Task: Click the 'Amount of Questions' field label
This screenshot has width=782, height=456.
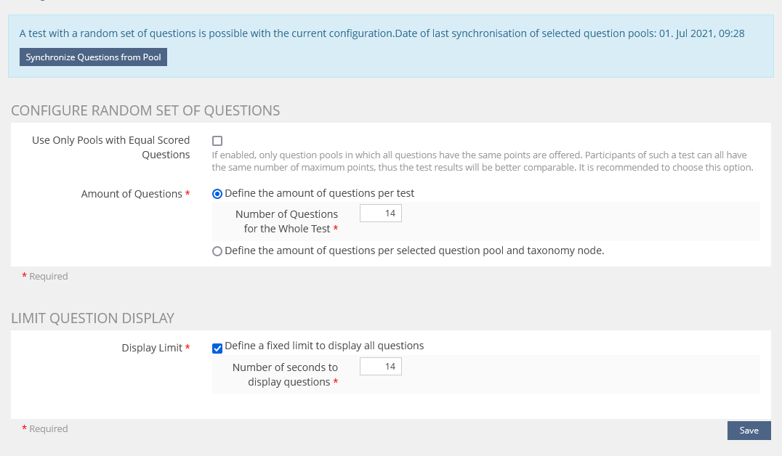Action: [x=132, y=194]
